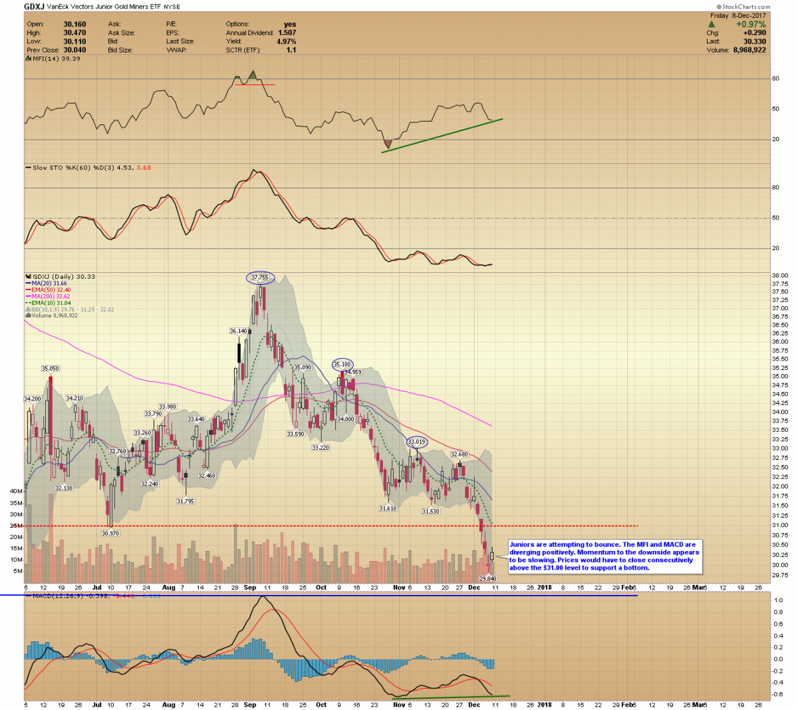This screenshot has width=798, height=710.
Task: Click the circled 37.755 price high annotation
Action: click(259, 277)
